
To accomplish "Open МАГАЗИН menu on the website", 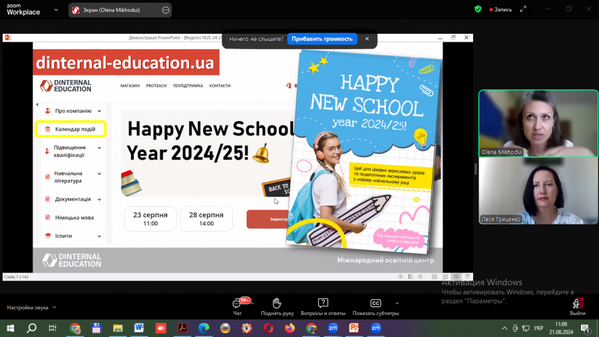I will 130,86.
